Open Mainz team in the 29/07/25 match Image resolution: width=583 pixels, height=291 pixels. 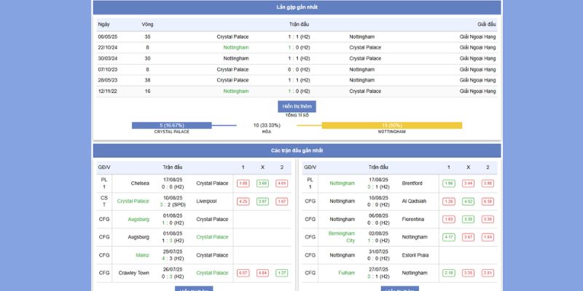(142, 255)
